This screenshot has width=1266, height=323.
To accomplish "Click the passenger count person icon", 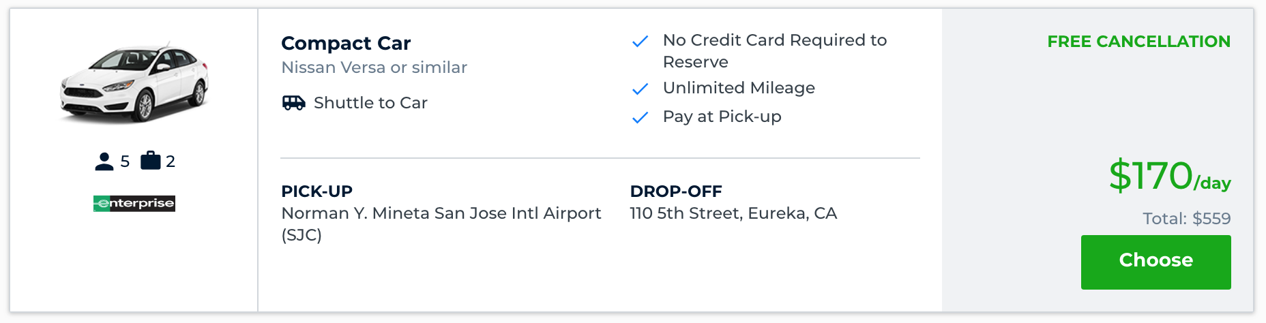I will pos(104,161).
